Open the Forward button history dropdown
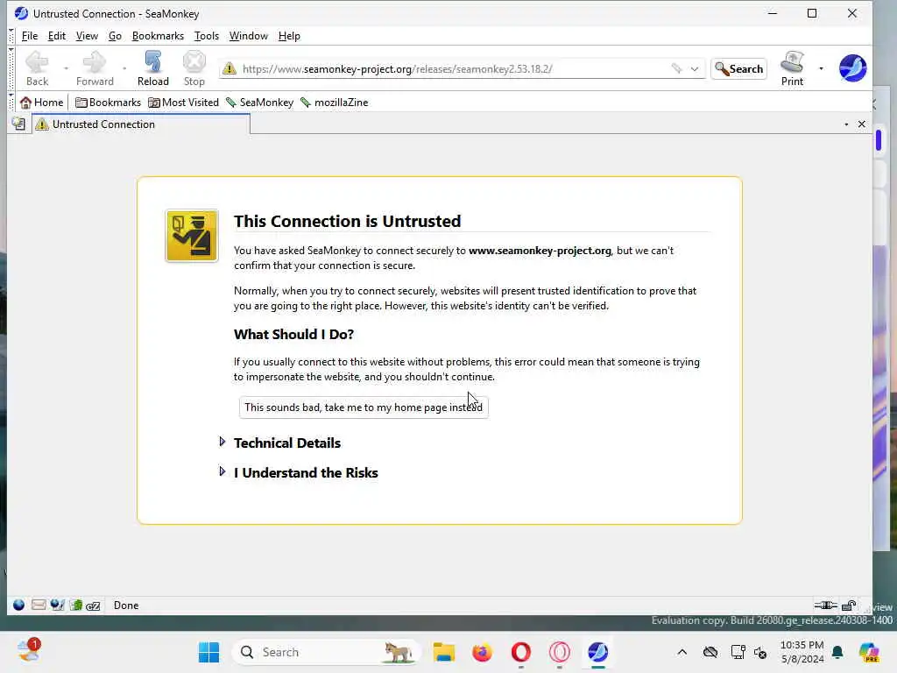The image size is (897, 673). [x=124, y=68]
